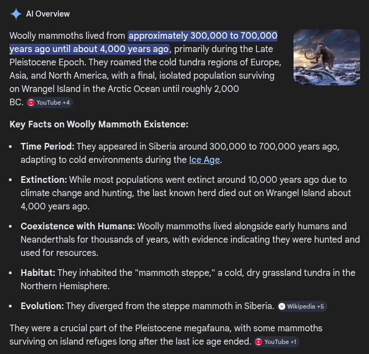Open the woolly mammoth thumbnail image
The height and width of the screenshot is (354, 369).
pyautogui.click(x=327, y=58)
